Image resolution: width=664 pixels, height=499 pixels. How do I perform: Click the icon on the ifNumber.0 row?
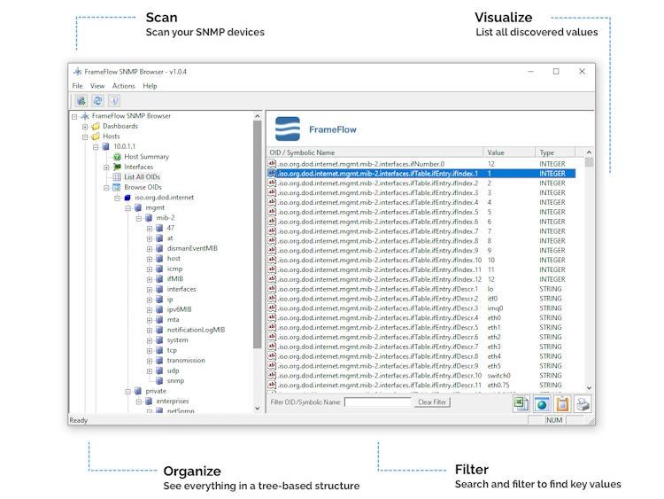tap(272, 164)
